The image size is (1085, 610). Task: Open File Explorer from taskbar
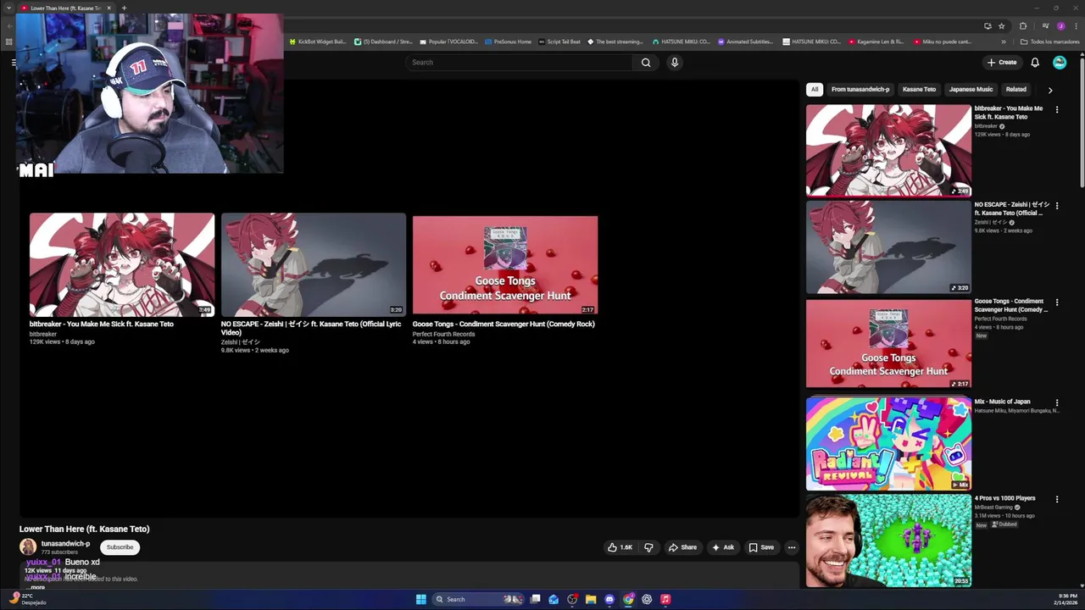coord(591,599)
